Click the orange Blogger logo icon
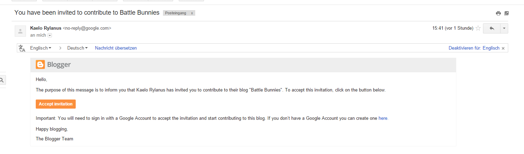This screenshot has width=524, height=154. [40, 65]
